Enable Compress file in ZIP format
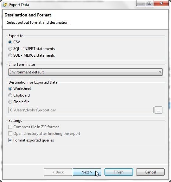The width and height of the screenshot is (171, 182). pos(10,127)
